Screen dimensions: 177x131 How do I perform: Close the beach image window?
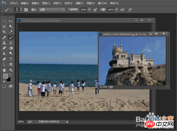149,20
